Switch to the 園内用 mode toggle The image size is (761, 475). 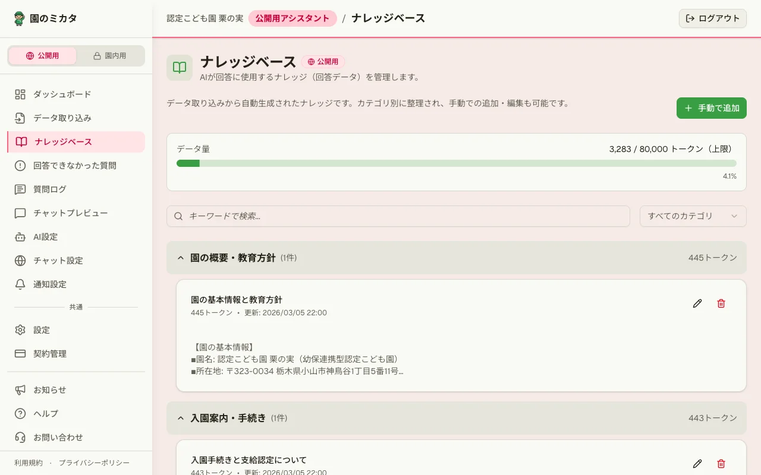[x=110, y=55]
